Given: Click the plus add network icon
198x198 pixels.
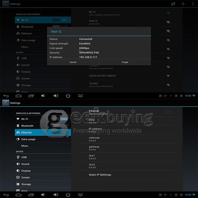Looking at the screenshot, I should point(183,4).
